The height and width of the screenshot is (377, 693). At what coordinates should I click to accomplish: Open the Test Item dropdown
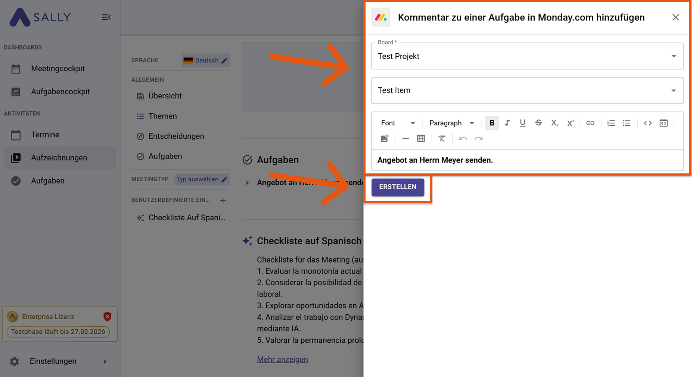click(x=527, y=91)
